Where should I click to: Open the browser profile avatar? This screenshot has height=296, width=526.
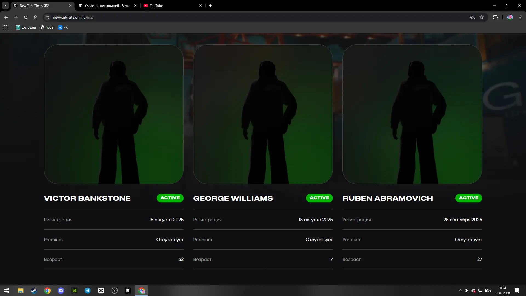point(510,17)
